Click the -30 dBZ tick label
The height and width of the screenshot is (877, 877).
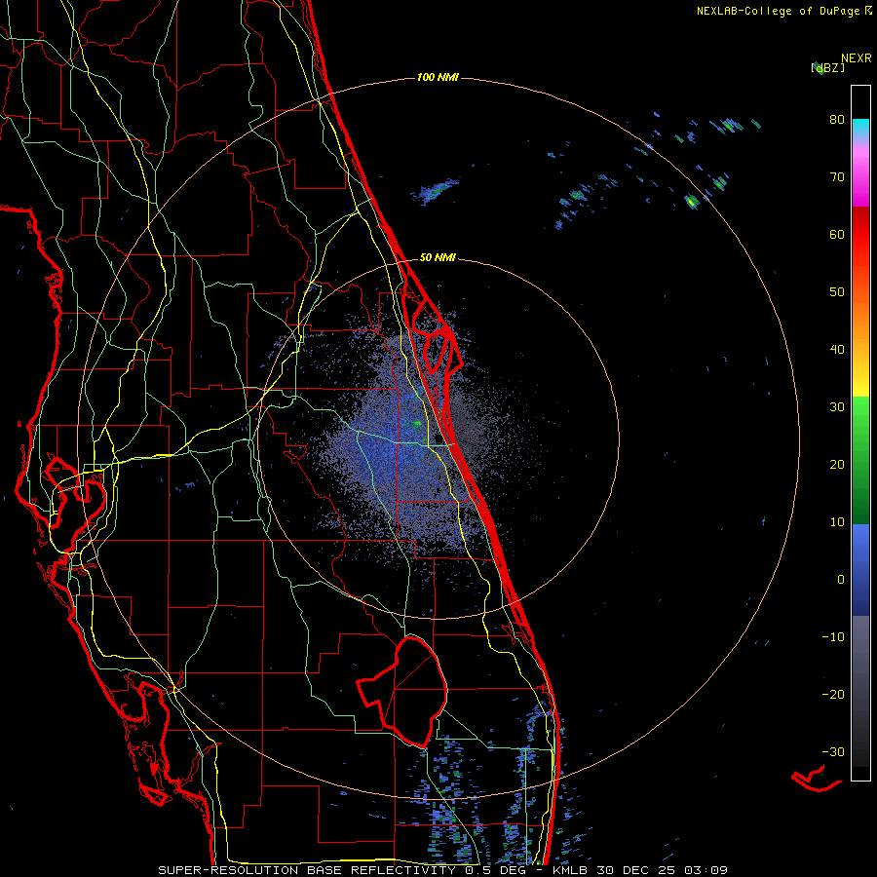pos(833,751)
